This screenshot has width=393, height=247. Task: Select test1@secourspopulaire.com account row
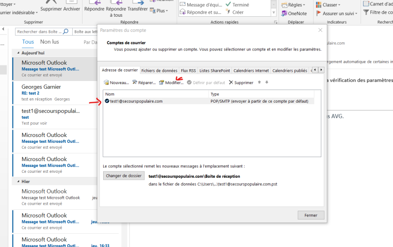coord(208,101)
